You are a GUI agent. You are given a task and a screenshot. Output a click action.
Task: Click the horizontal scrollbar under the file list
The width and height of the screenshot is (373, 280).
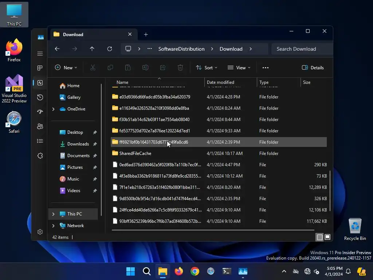point(213,230)
